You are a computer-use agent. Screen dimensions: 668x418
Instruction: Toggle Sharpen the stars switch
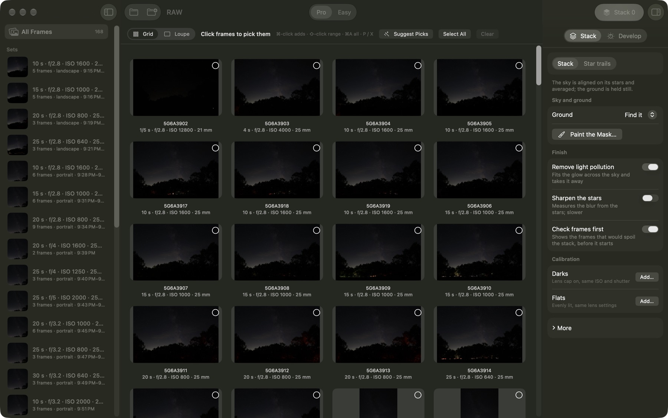[x=650, y=198]
